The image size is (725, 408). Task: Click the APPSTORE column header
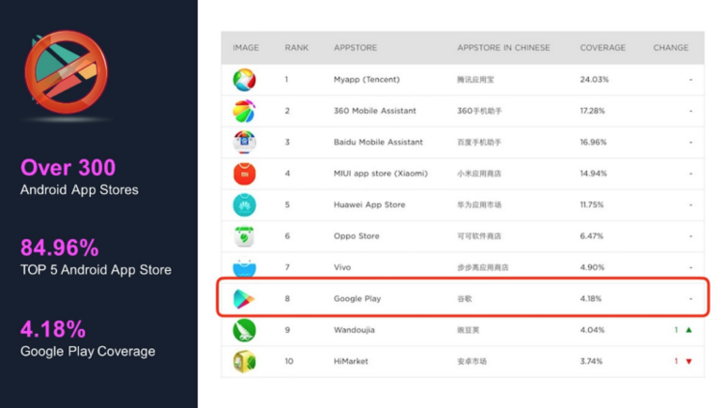coord(355,48)
